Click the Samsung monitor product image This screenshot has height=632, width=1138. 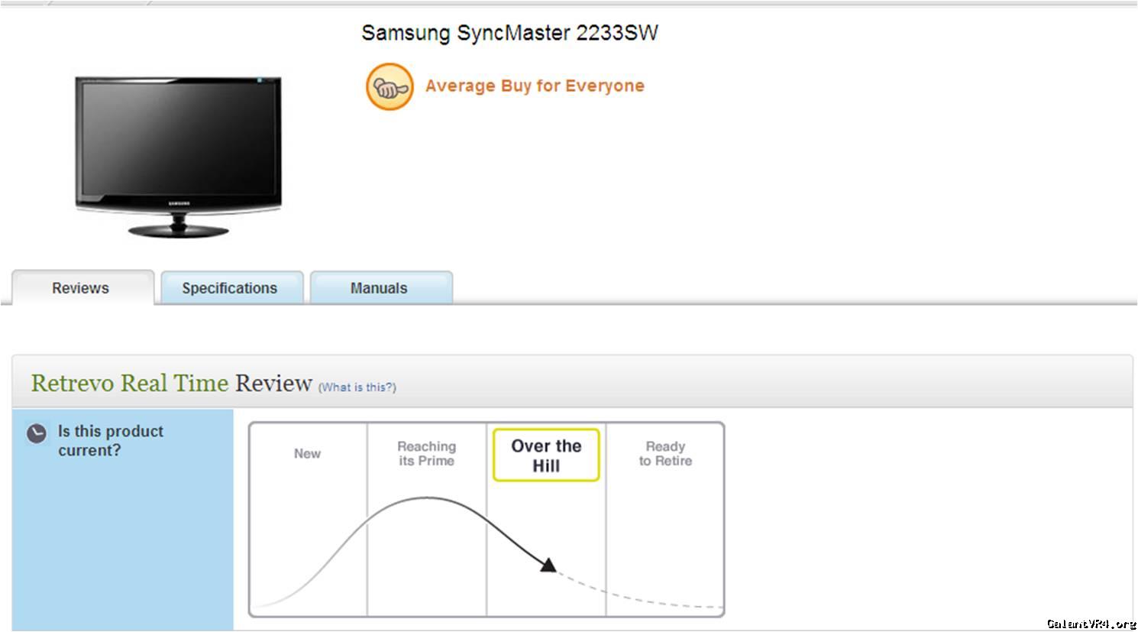point(179,157)
